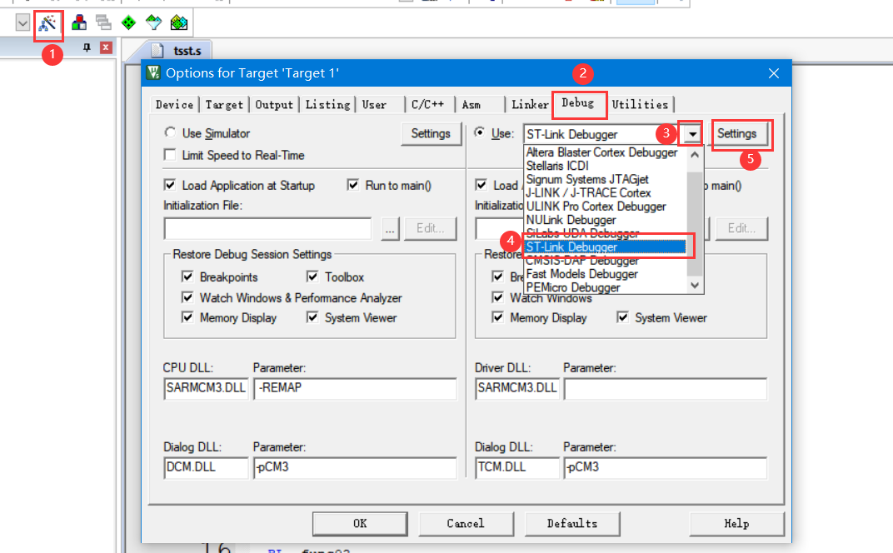Open the Target tab
The height and width of the screenshot is (553, 893).
(x=224, y=105)
